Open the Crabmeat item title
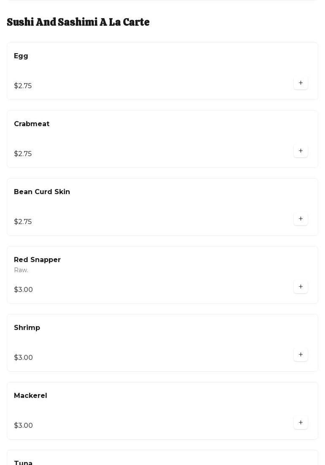 [x=32, y=124]
